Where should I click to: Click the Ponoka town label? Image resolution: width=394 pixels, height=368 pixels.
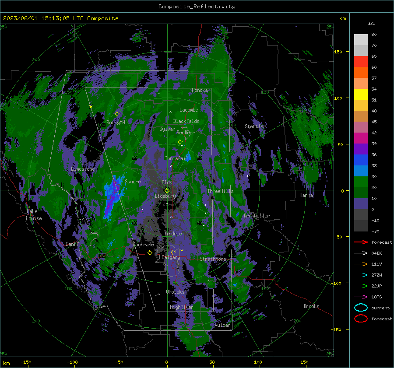200,90
